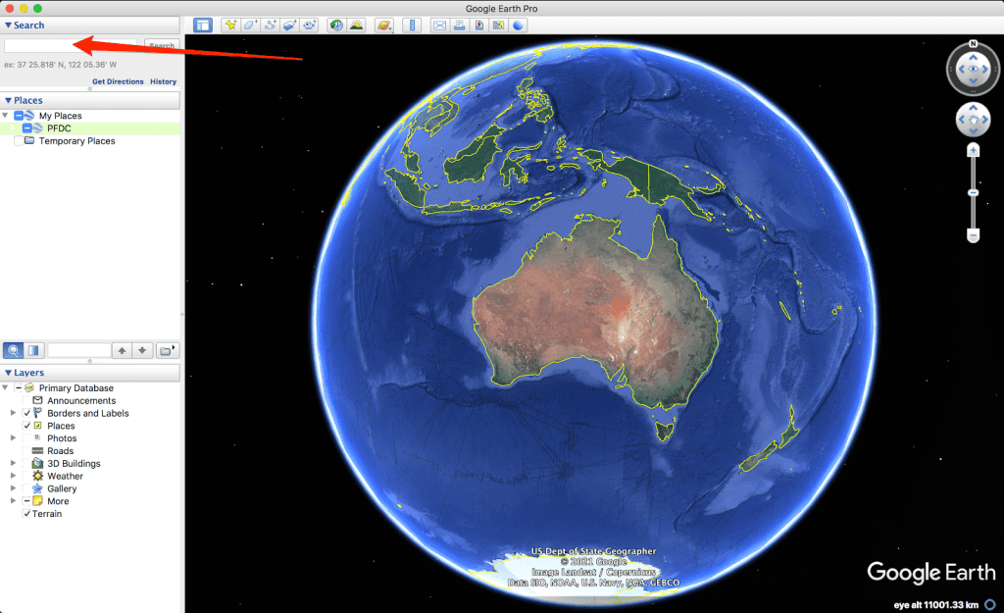Expand the Photos layer node
1004x613 pixels.
click(x=13, y=438)
